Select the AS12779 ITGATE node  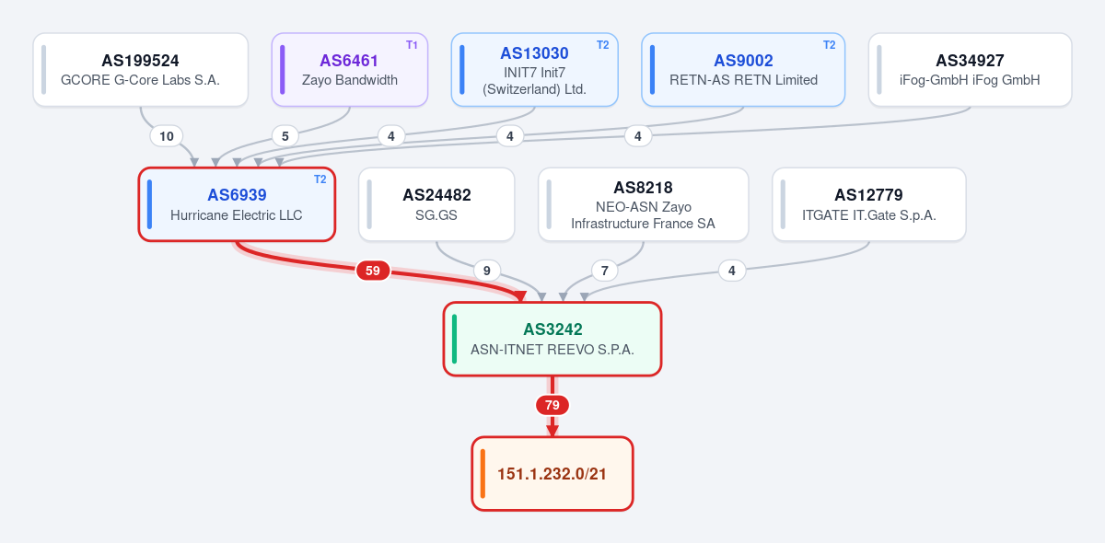869,204
